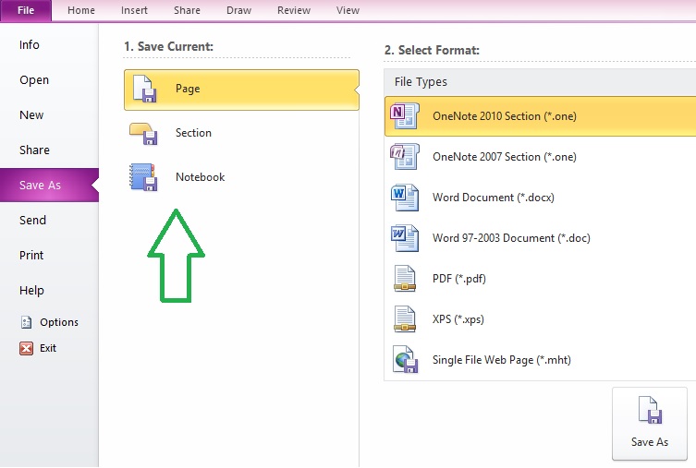
Task: Choose PDF (*.pdf) text
Action: pyautogui.click(x=459, y=279)
